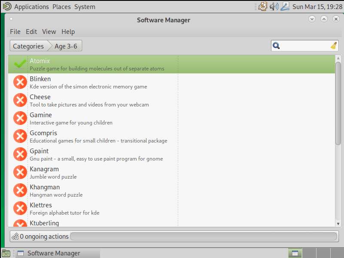Select the Khangman application title
Image resolution: width=344 pixels, height=258 pixels.
(x=45, y=187)
